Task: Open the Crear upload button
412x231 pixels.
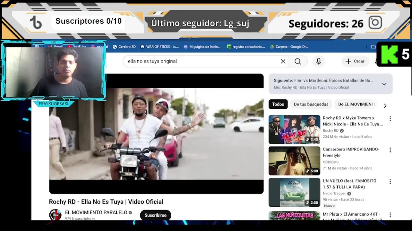Action: [x=355, y=61]
